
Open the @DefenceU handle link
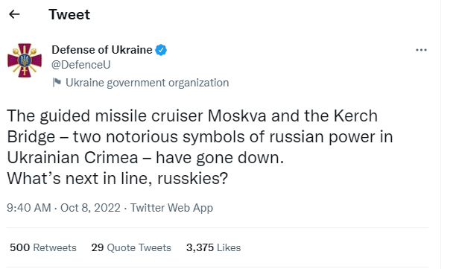[81, 65]
